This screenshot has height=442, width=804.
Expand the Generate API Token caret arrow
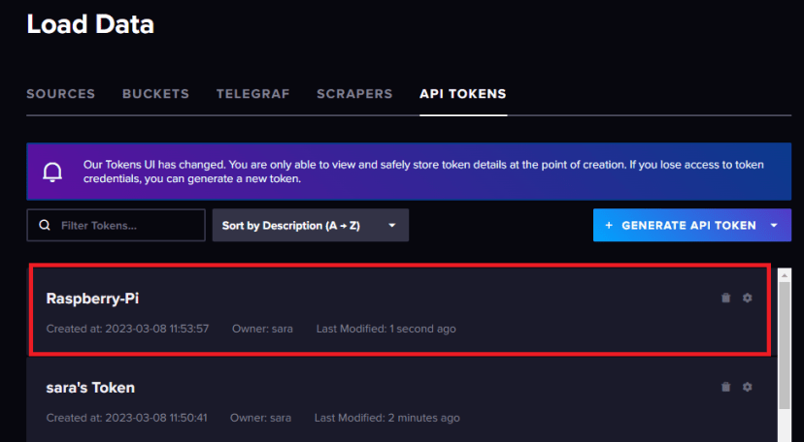[x=774, y=225]
